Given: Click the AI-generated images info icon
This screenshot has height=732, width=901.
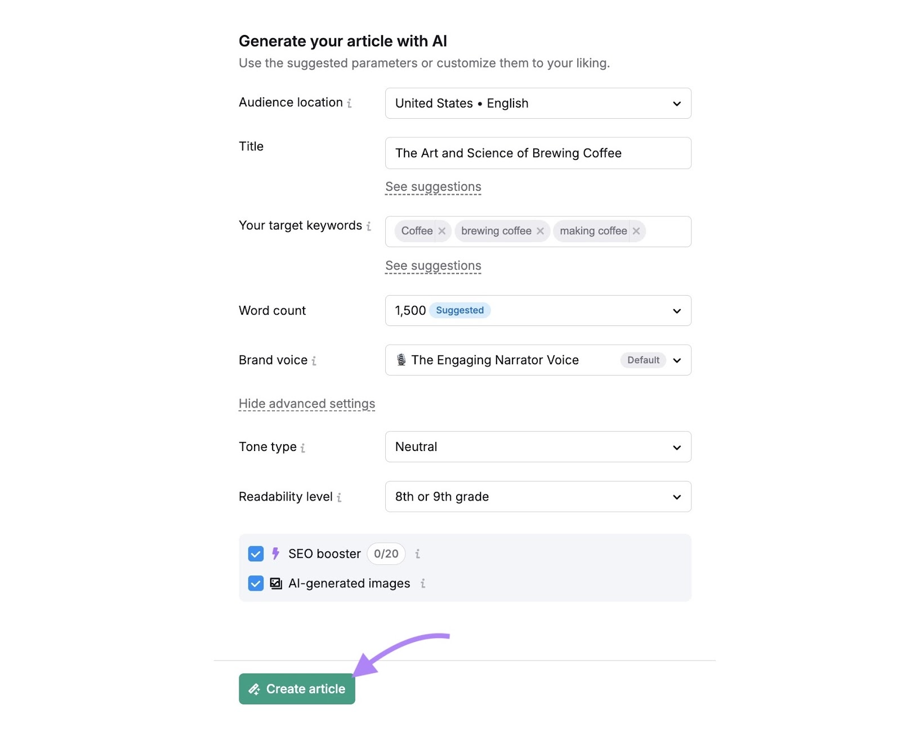Looking at the screenshot, I should coord(423,583).
